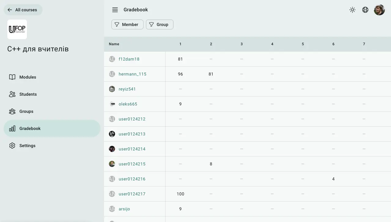Open Students in the sidebar

coord(28,94)
